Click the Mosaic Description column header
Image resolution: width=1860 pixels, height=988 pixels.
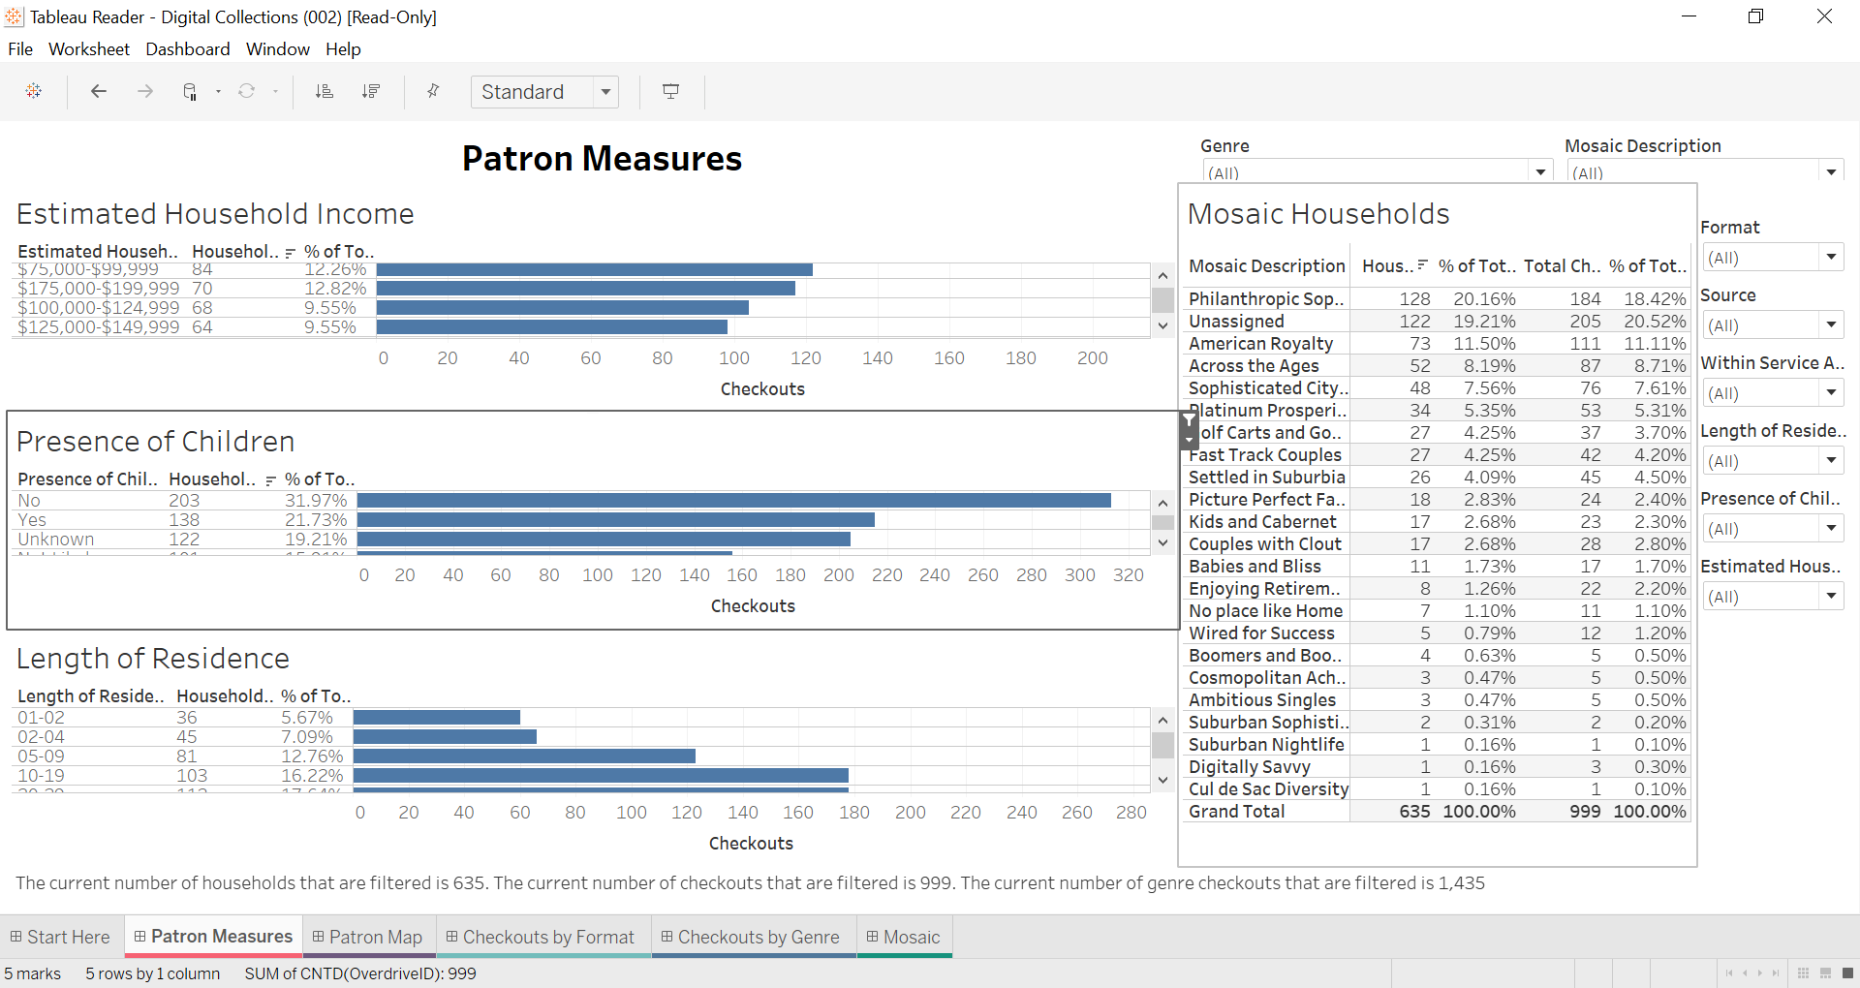[1266, 266]
